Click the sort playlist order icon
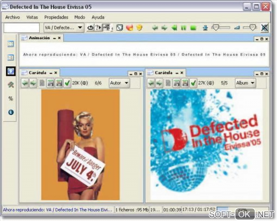The width and height of the screenshot is (277, 221). click(106, 28)
